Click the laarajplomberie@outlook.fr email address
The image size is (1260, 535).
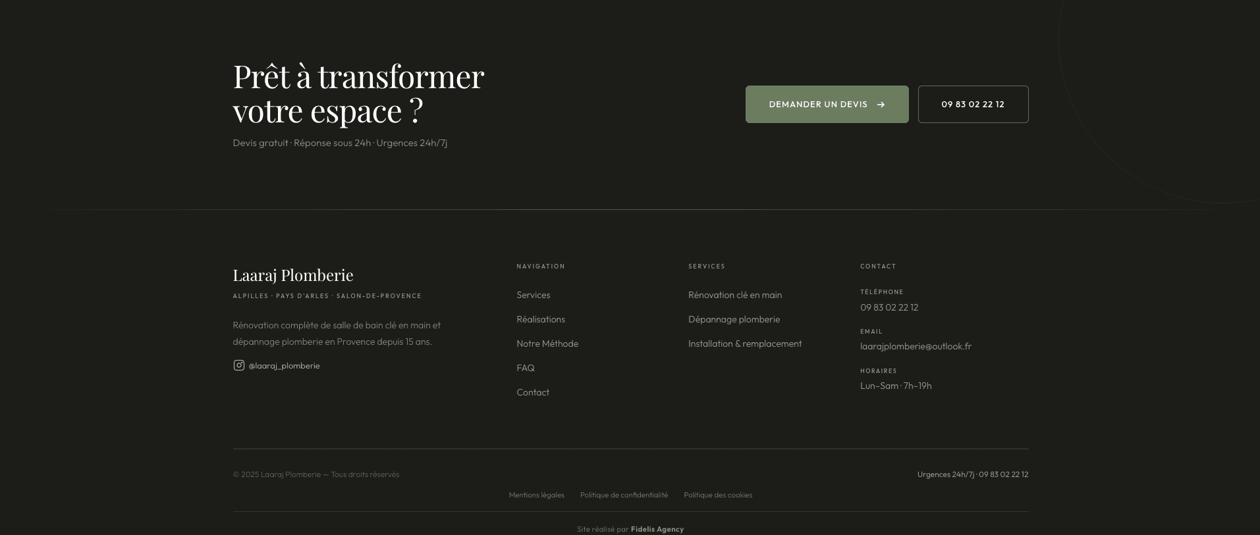click(x=916, y=346)
